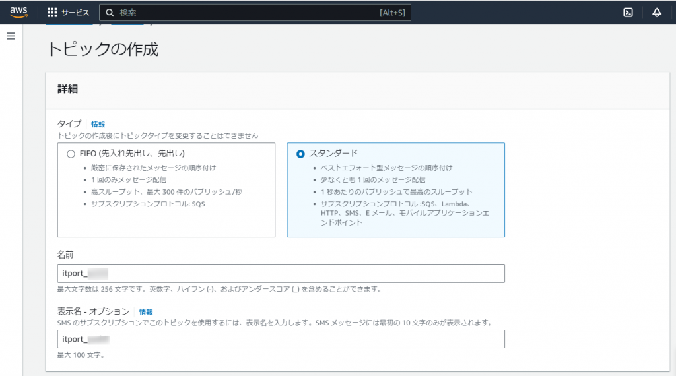The width and height of the screenshot is (676, 376).
Task: Click the 最高のスループット bullet text
Action: pyautogui.click(x=396, y=192)
